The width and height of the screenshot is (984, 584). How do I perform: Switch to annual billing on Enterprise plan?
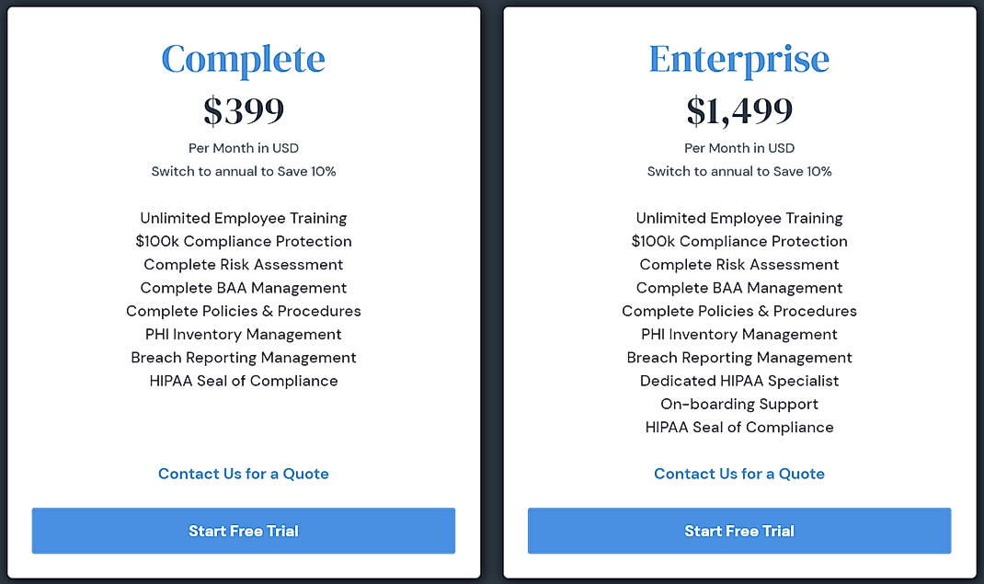pos(738,171)
